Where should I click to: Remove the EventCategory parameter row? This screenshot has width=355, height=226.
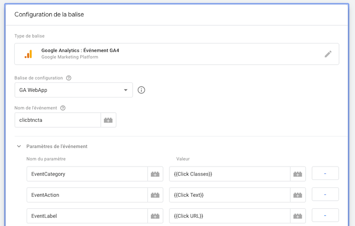coord(325,173)
